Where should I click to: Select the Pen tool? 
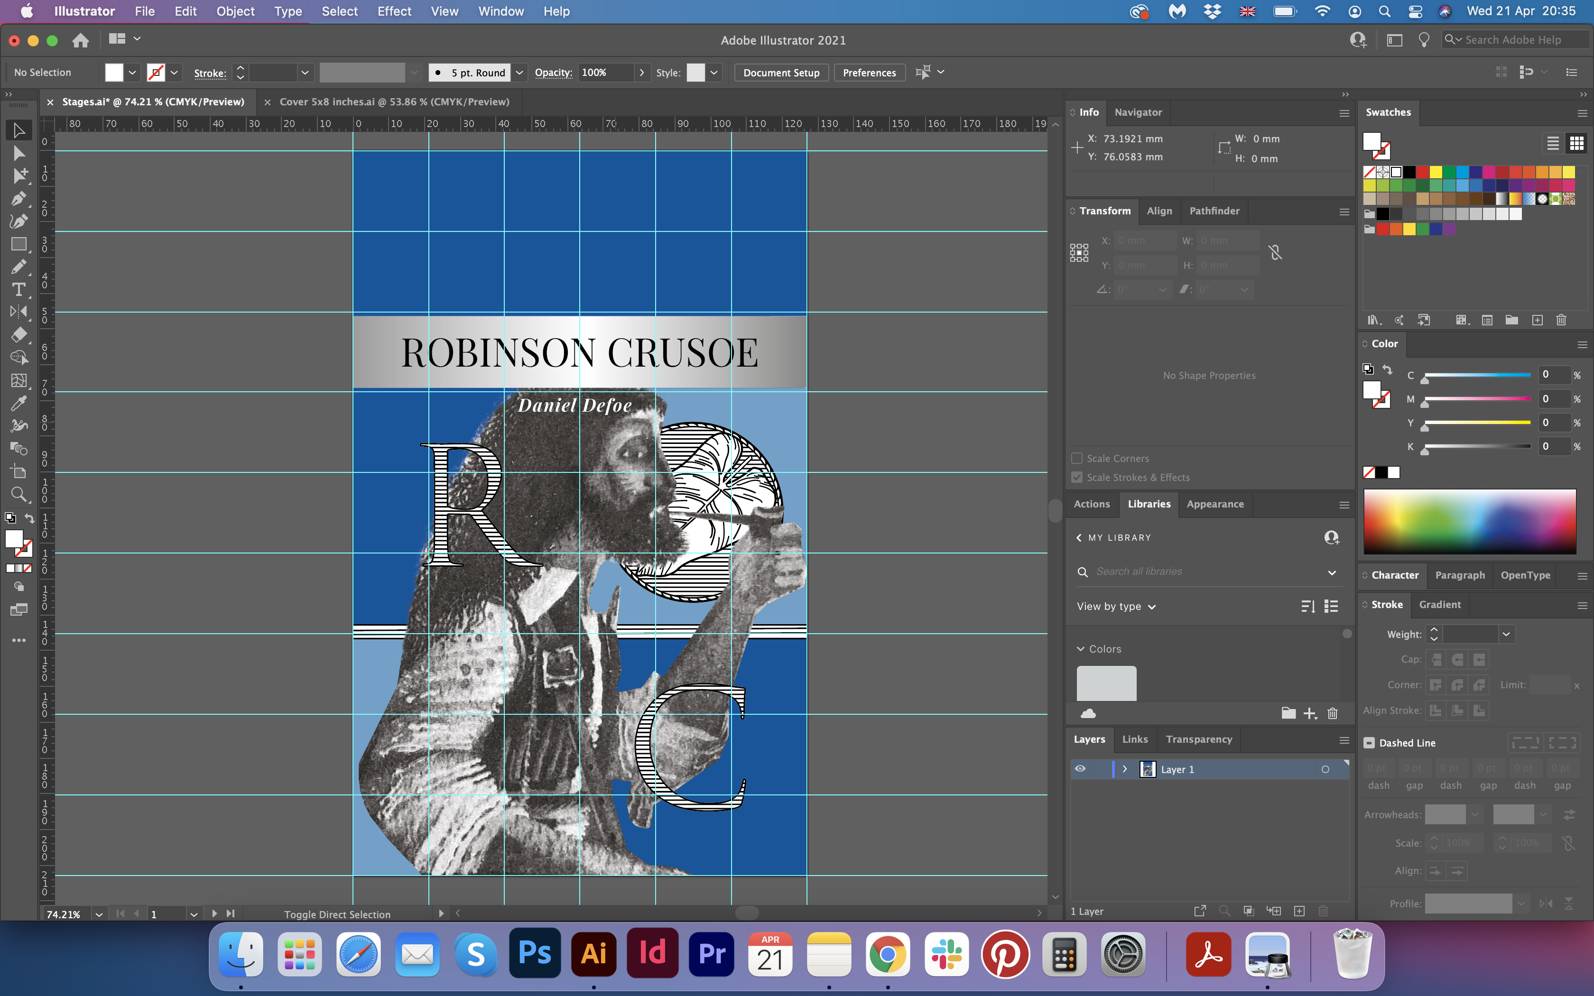click(19, 198)
